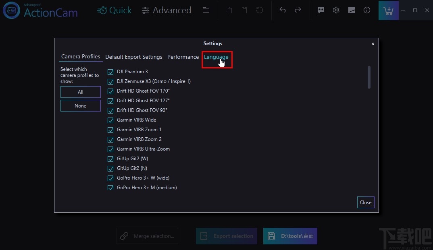
Task: Click the paste settings clipboard icon
Action: (244, 10)
